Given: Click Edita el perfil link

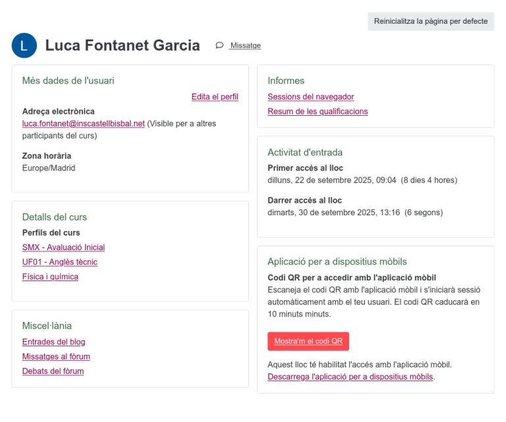Looking at the screenshot, I should (x=215, y=97).
